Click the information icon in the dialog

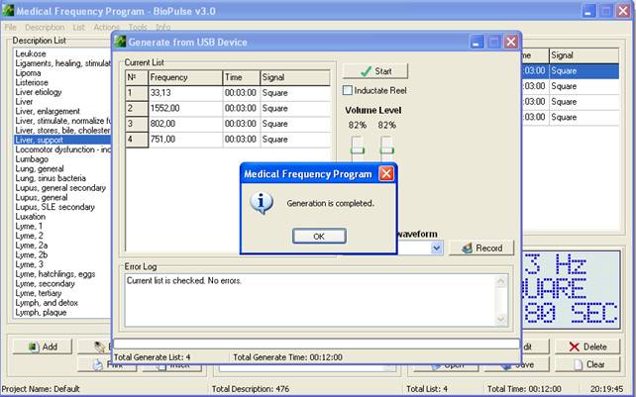[x=263, y=203]
